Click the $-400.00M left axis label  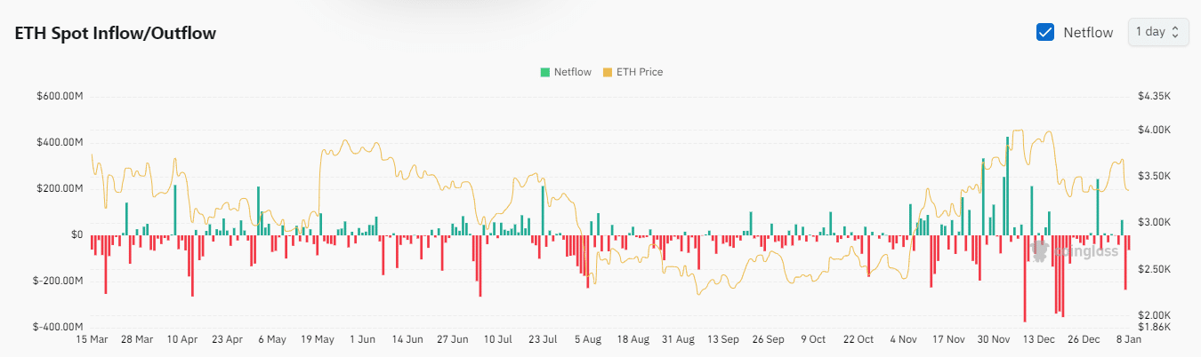(x=59, y=327)
